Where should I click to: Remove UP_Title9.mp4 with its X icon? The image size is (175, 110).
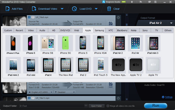coord(118,17)
